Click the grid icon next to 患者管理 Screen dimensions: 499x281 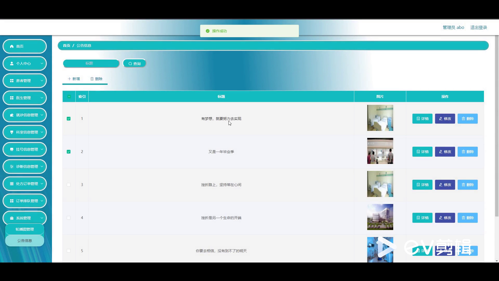click(x=12, y=81)
